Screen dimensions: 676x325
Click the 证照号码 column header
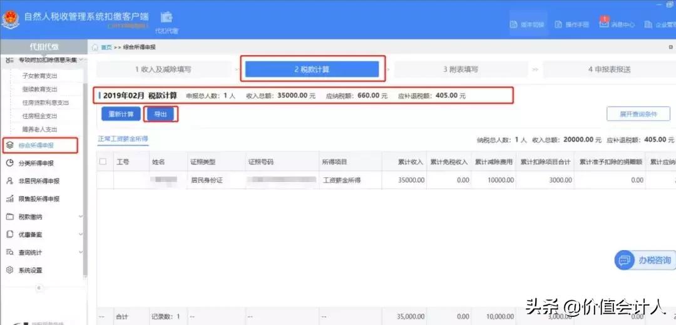(x=261, y=162)
